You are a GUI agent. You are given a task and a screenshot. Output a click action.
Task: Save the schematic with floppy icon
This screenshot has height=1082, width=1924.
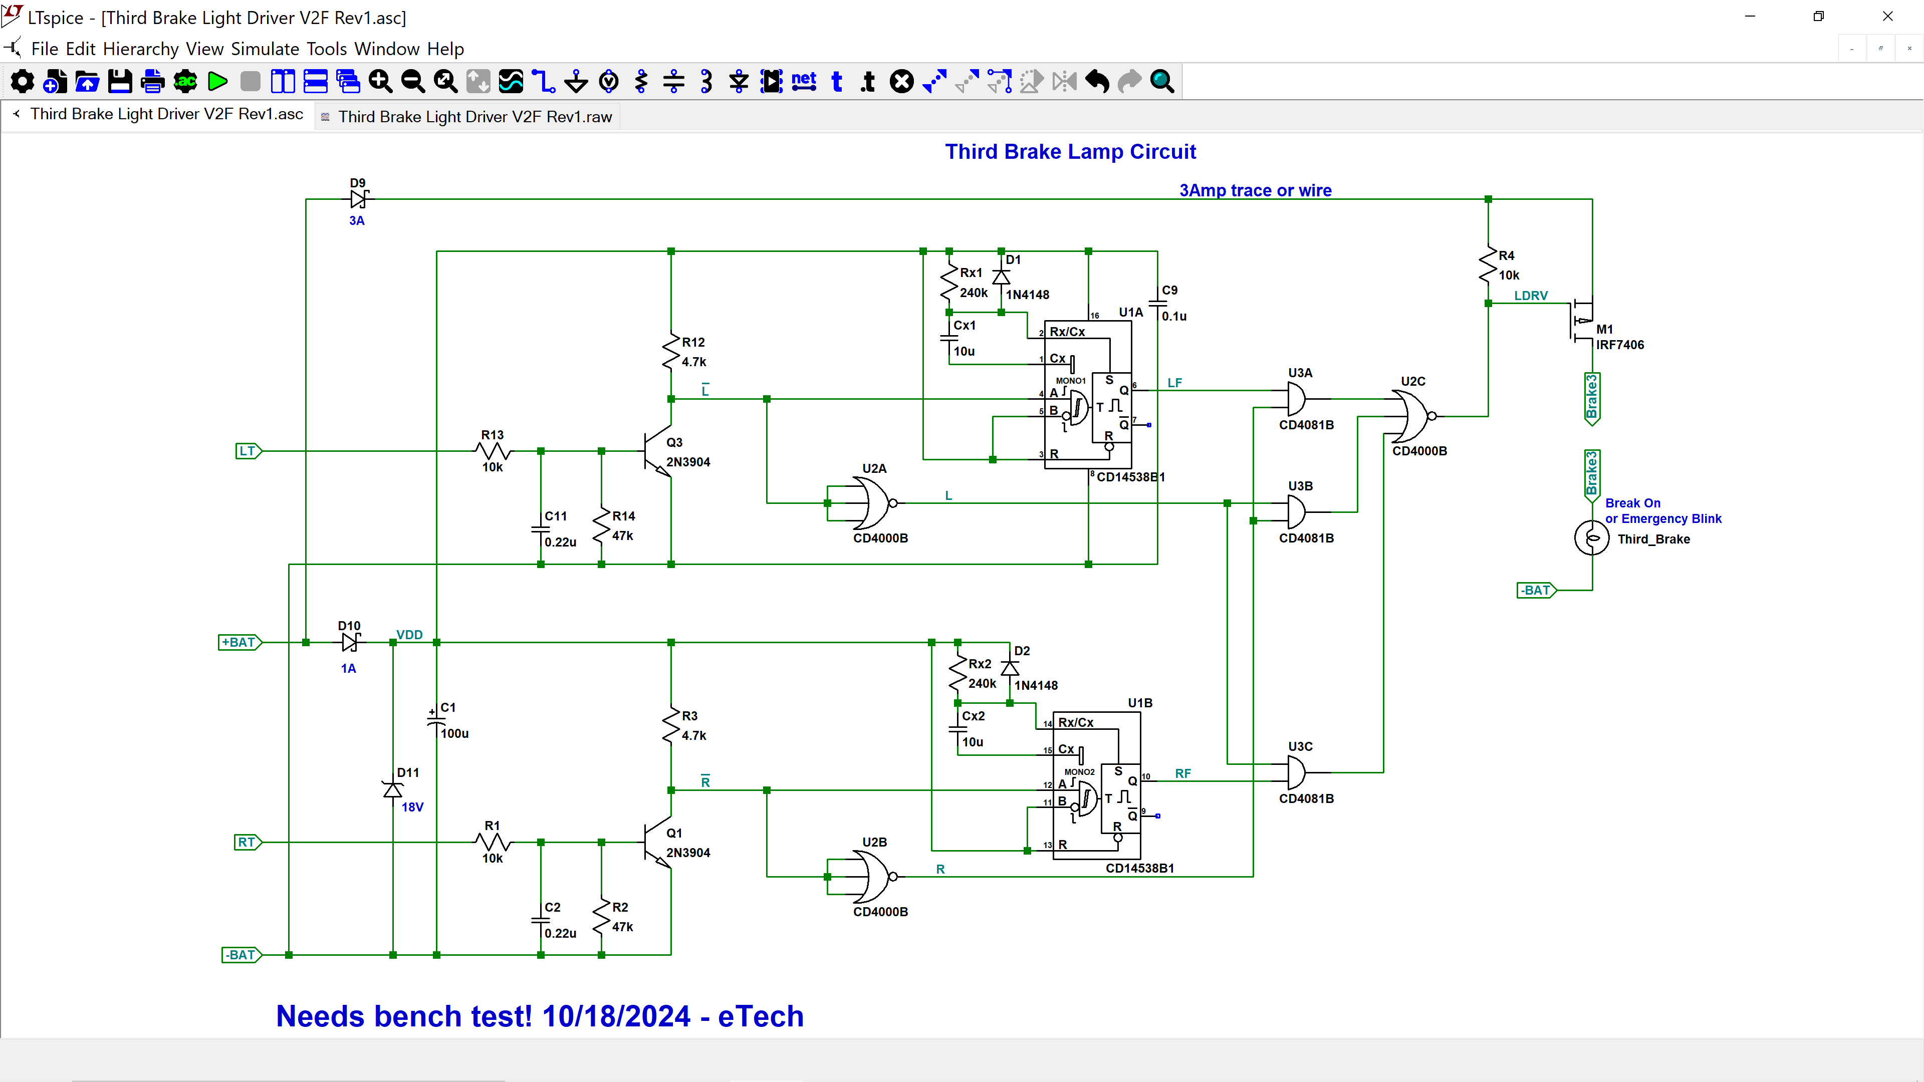click(x=120, y=81)
